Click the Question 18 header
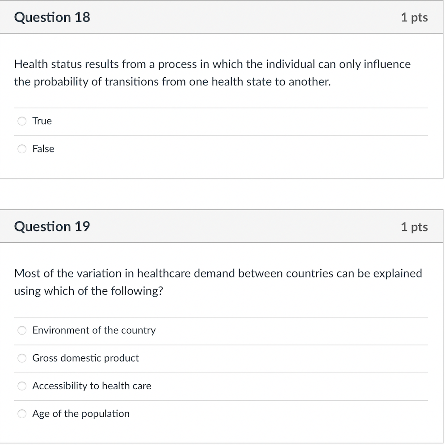 point(52,17)
